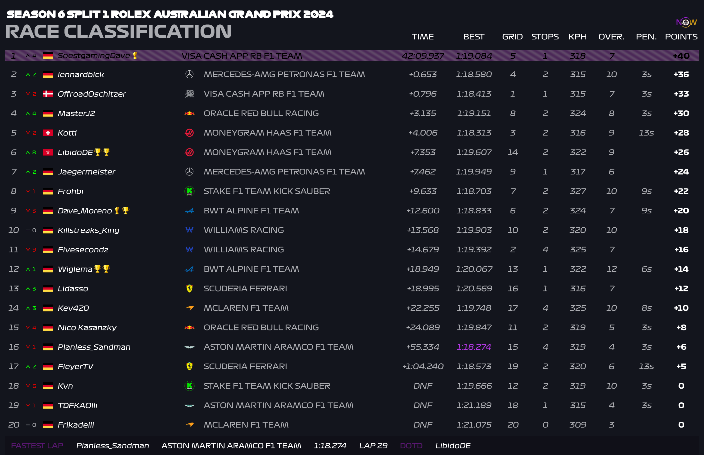
Task: Click the OVER. column header
Action: click(x=611, y=37)
